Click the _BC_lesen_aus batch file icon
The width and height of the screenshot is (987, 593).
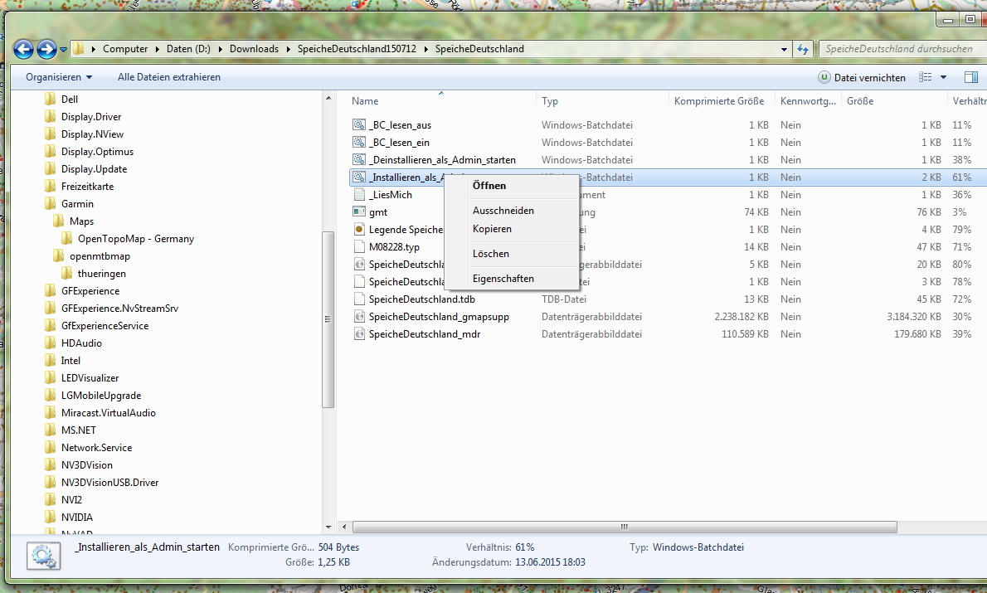pos(359,125)
